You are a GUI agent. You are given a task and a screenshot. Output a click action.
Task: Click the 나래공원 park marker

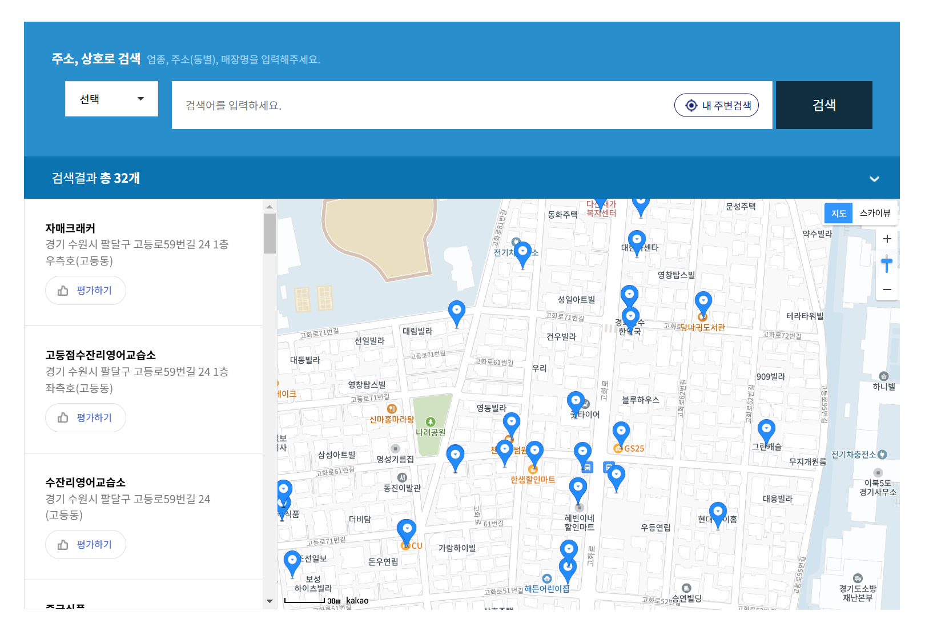tap(431, 422)
